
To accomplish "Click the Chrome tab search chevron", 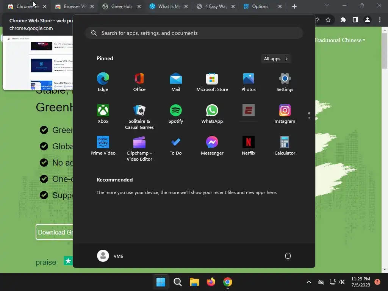I will pyautogui.click(x=327, y=5).
